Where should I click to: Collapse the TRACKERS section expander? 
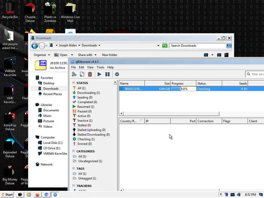tap(73, 186)
